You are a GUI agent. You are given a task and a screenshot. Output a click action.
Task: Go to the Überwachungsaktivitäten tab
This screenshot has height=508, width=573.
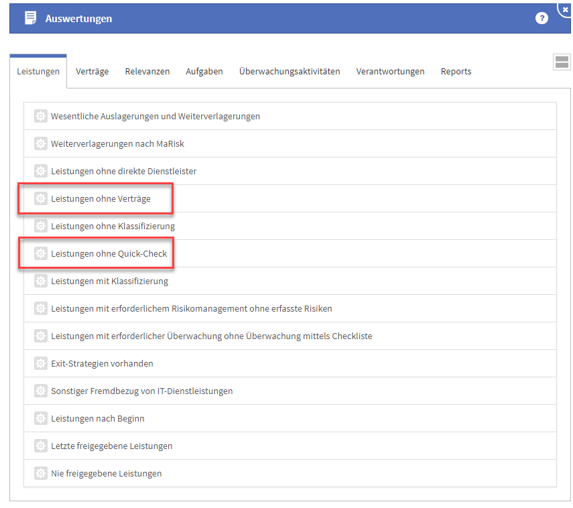point(290,72)
